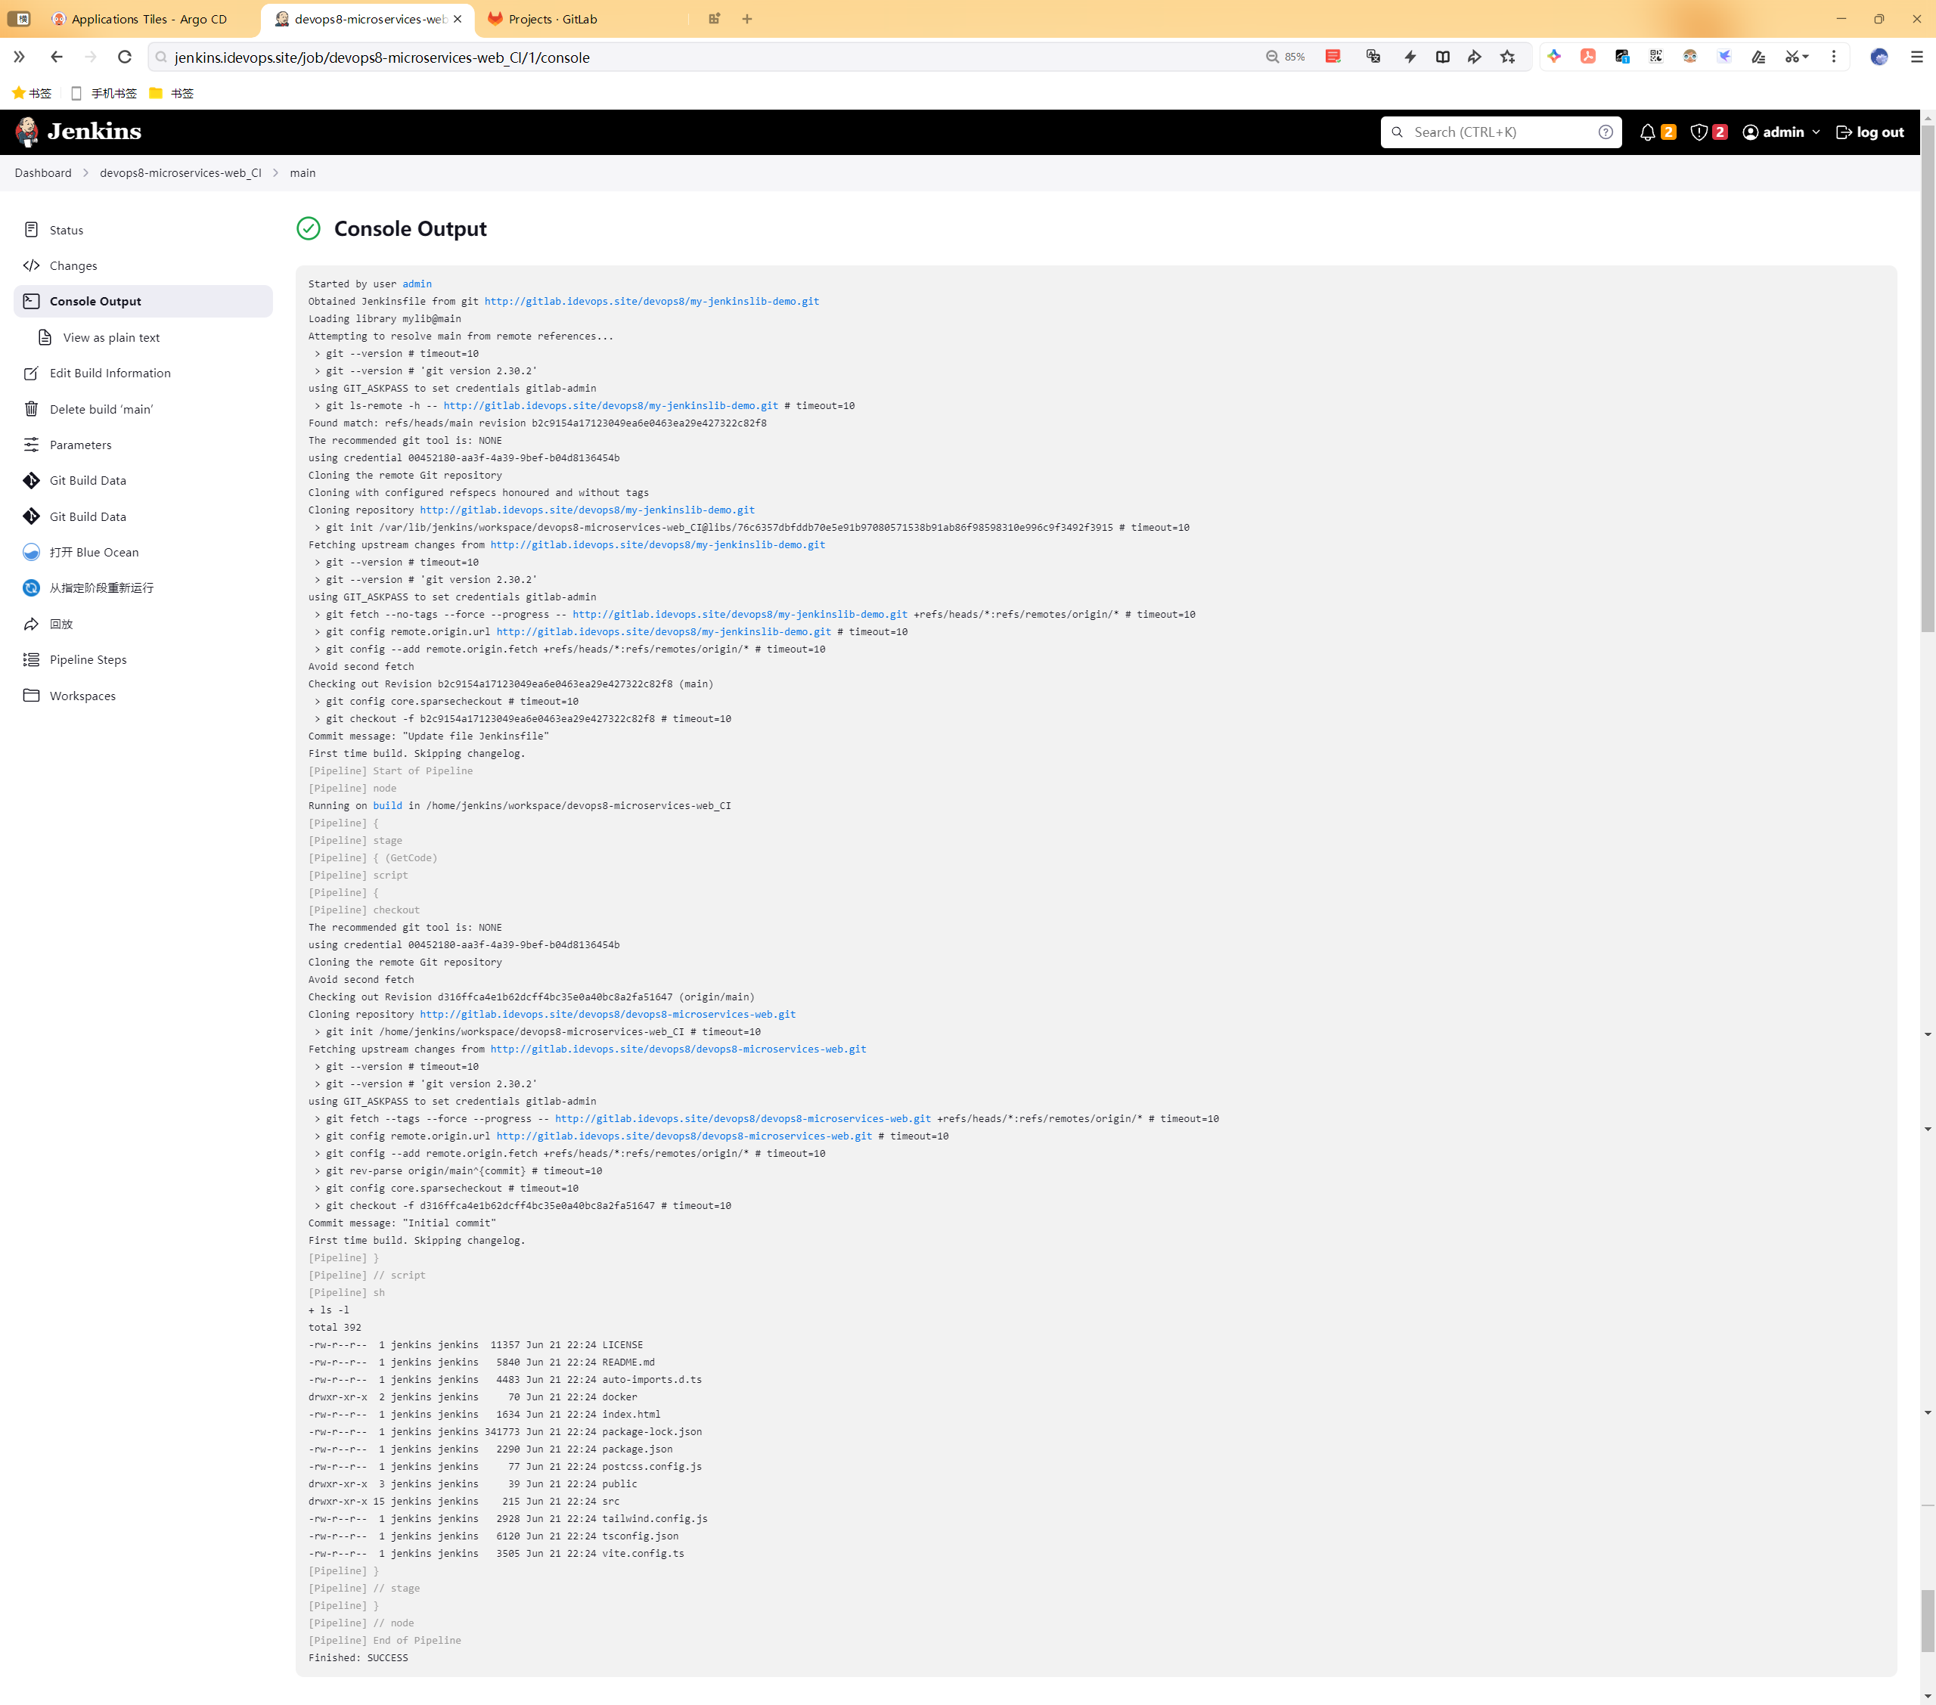Image resolution: width=1936 pixels, height=1705 pixels.
Task: Click the browser forward arrow
Action: [x=90, y=57]
